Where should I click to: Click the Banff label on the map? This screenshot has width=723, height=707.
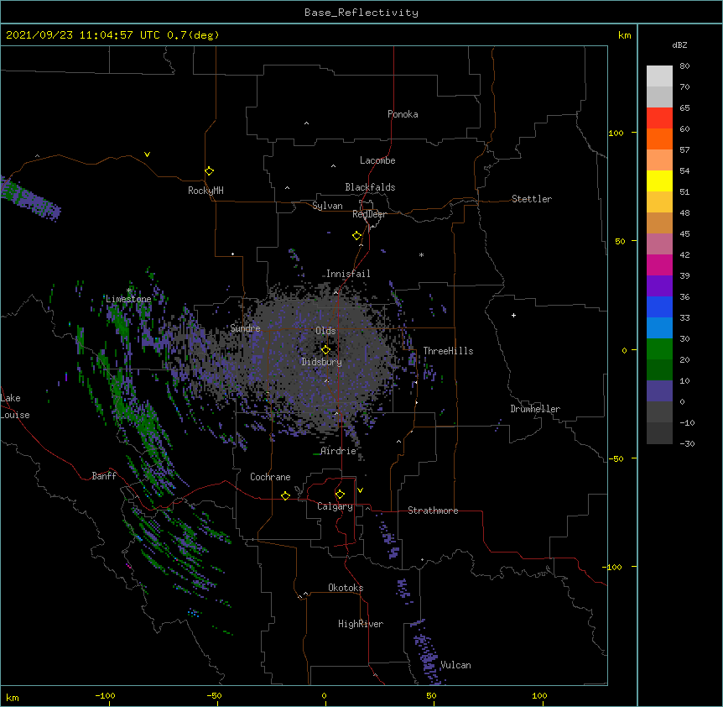pos(104,476)
